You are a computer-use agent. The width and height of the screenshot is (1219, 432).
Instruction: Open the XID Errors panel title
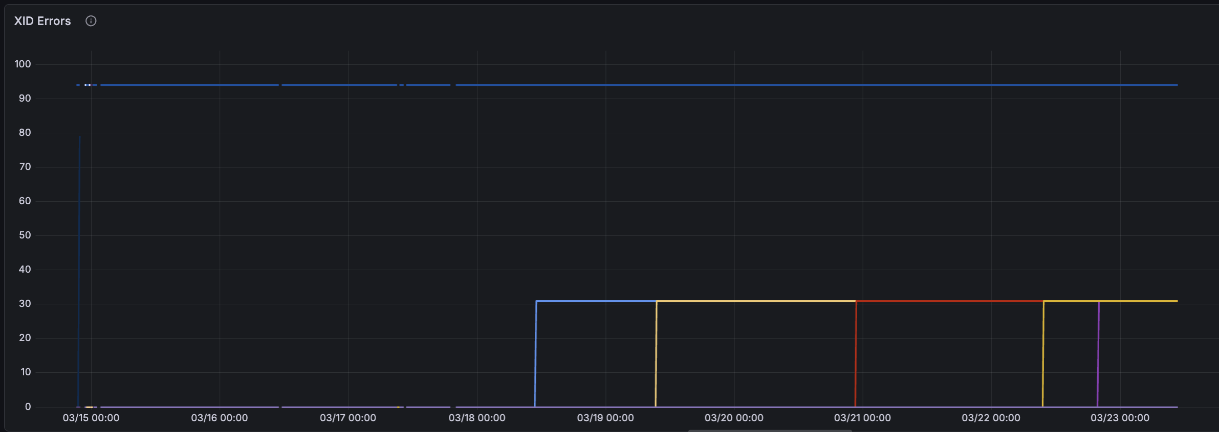click(x=42, y=21)
